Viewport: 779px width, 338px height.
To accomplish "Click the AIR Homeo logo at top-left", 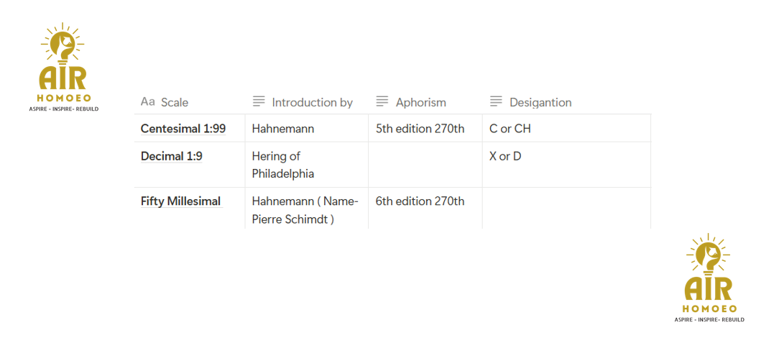I will click(x=63, y=67).
